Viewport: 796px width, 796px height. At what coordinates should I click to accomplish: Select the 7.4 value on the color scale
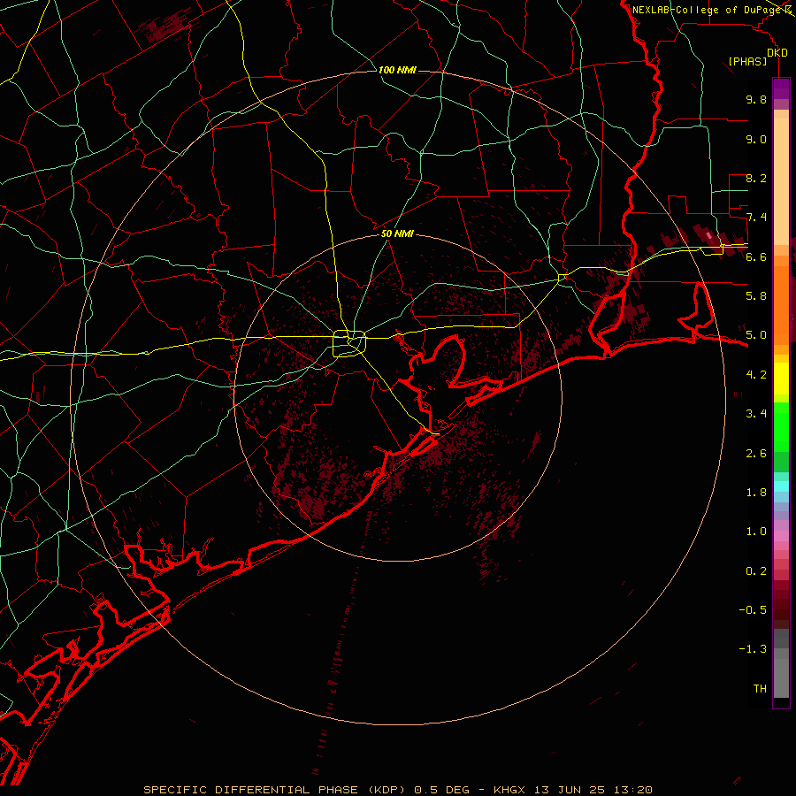click(756, 218)
